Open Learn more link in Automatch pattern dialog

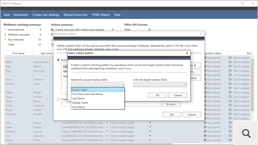(112, 49)
